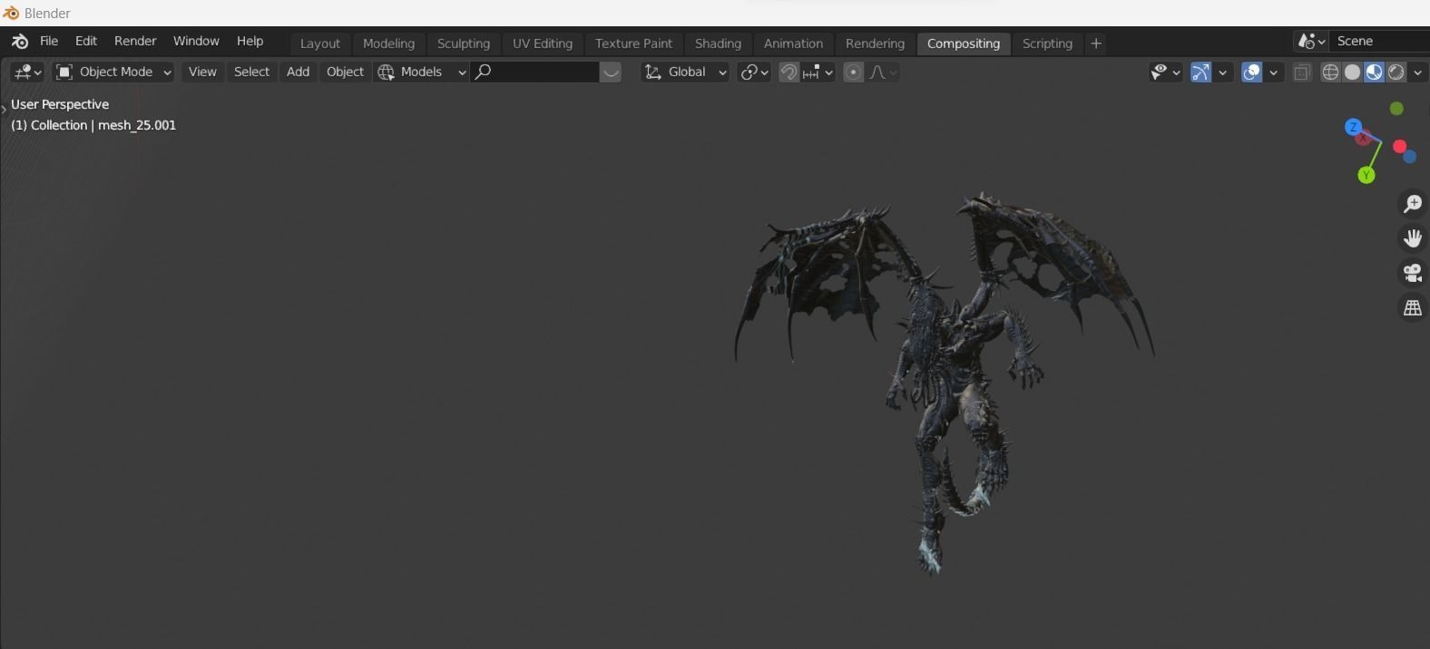1430x649 pixels.
Task: Click the zoom view magnifier icon
Action: (1413, 204)
